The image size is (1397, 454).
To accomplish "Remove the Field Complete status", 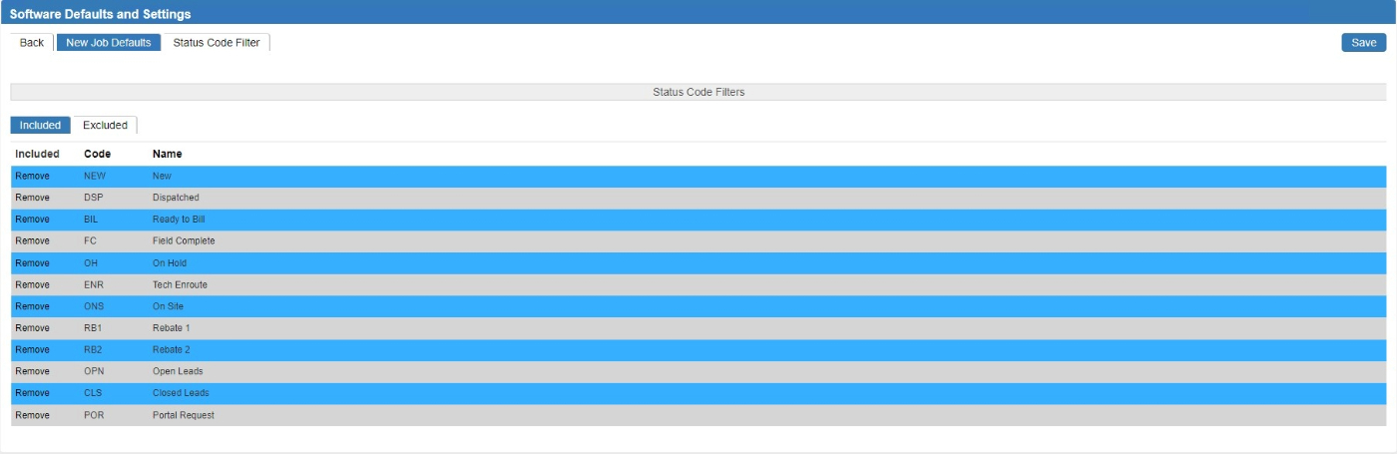I will [33, 241].
